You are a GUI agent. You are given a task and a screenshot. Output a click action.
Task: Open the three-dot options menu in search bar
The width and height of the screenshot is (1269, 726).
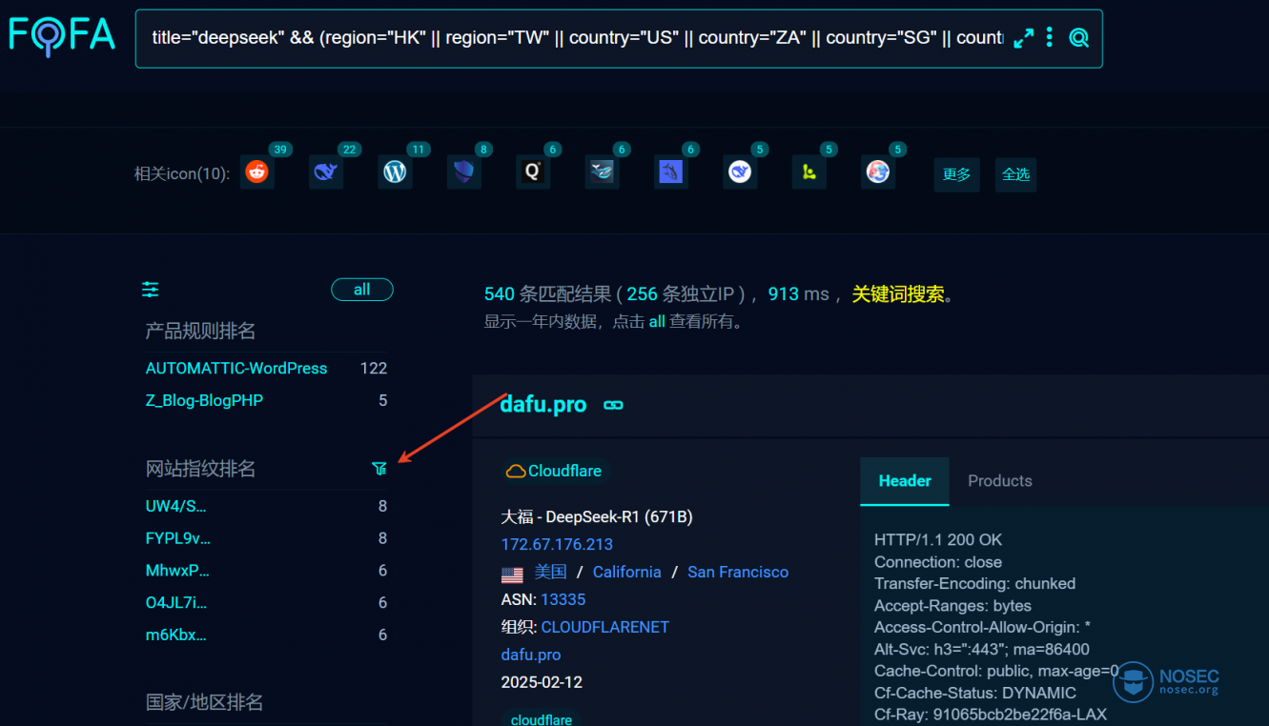pyautogui.click(x=1050, y=37)
